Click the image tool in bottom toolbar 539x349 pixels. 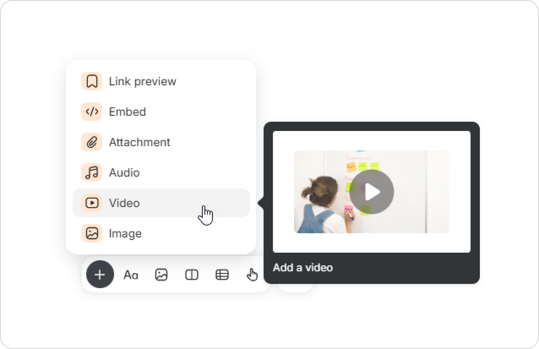pyautogui.click(x=161, y=275)
